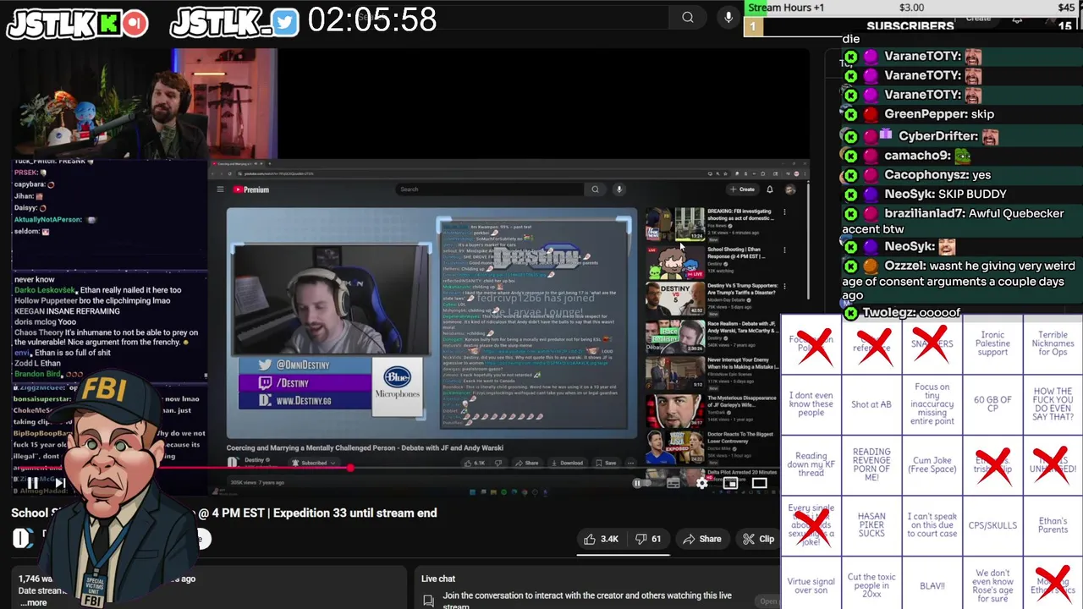Toggle subtitles in outer player
Image resolution: width=1083 pixels, height=609 pixels.
(673, 484)
